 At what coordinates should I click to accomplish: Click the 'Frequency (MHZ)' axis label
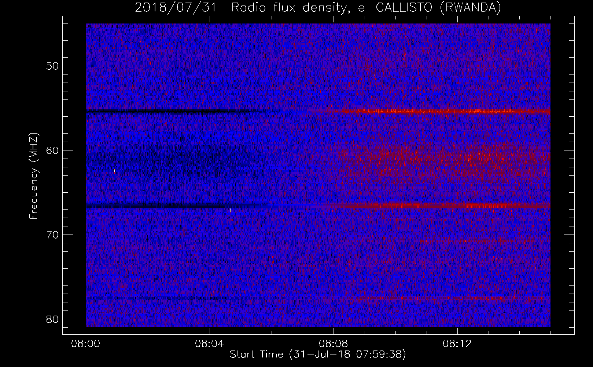(x=34, y=176)
